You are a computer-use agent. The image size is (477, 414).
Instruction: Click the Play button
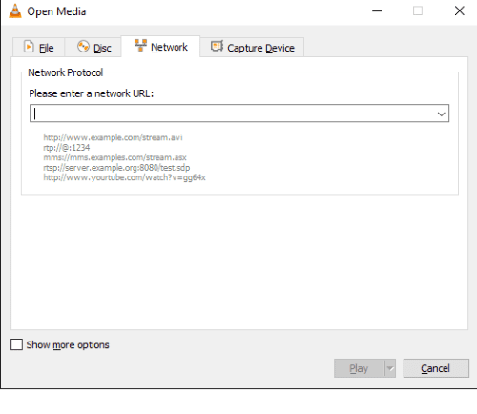(359, 368)
